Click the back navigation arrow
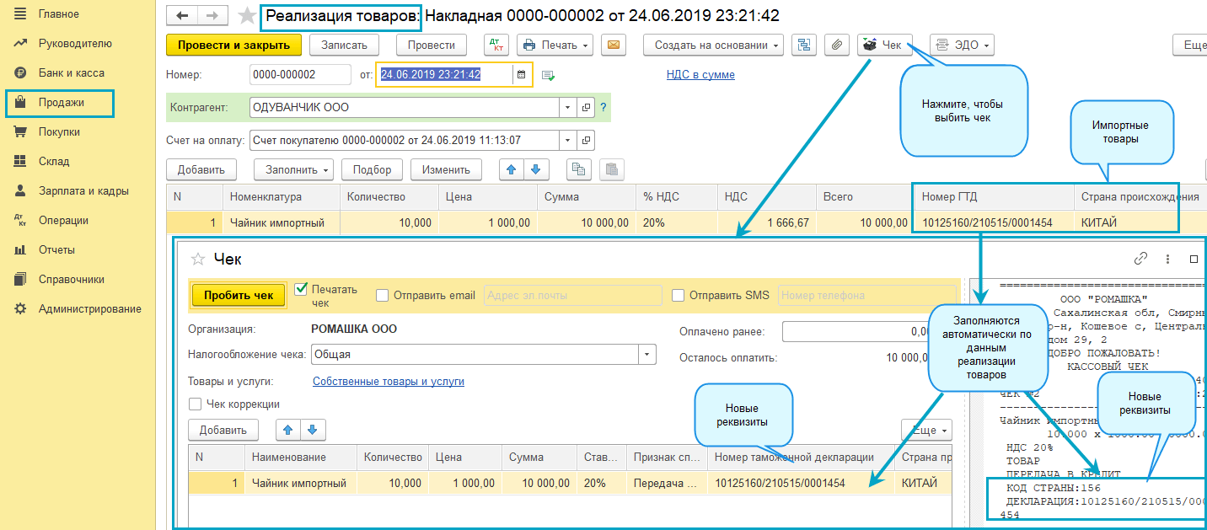This screenshot has width=1207, height=530. coord(182,16)
